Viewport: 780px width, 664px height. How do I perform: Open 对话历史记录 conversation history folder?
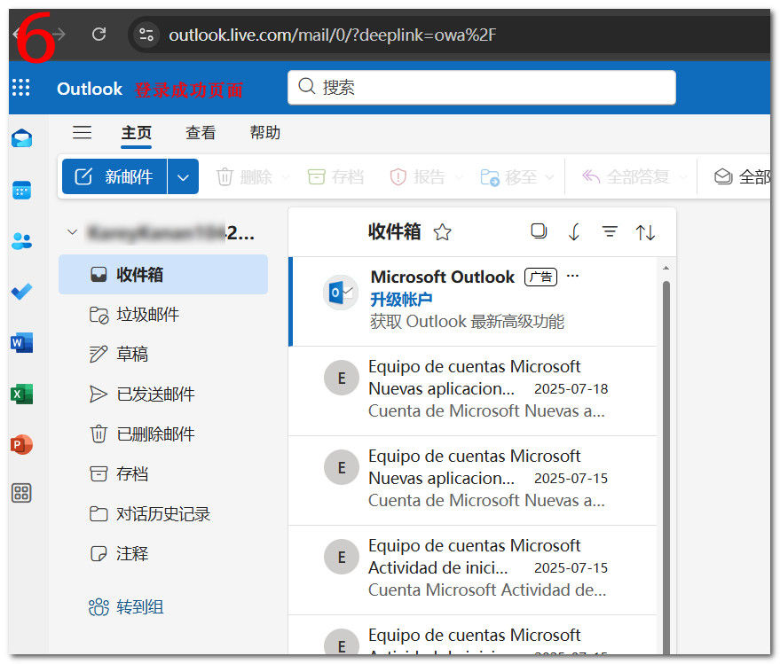point(163,514)
